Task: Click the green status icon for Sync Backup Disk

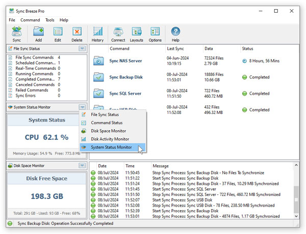Action: [x=244, y=77]
